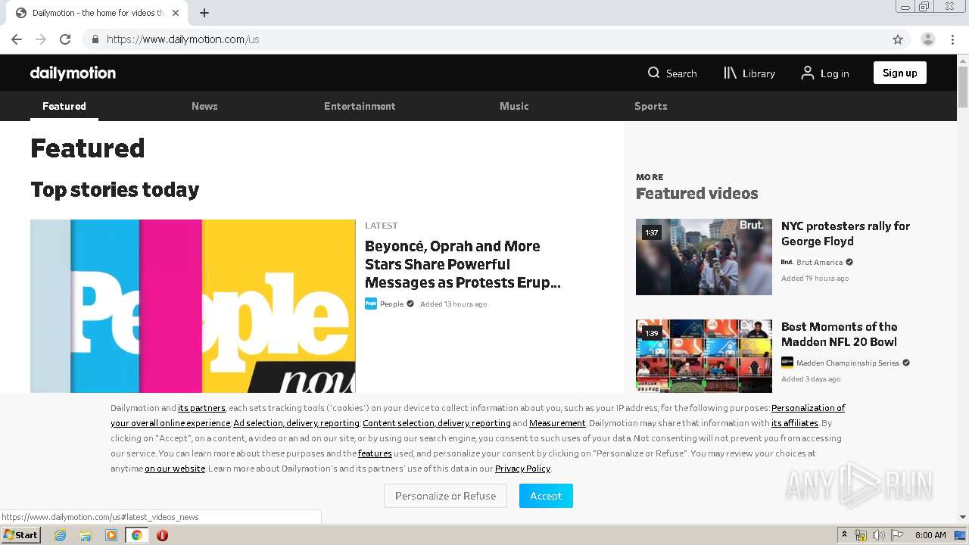Go back with browser back arrow
The height and width of the screenshot is (545, 969).
point(17,39)
